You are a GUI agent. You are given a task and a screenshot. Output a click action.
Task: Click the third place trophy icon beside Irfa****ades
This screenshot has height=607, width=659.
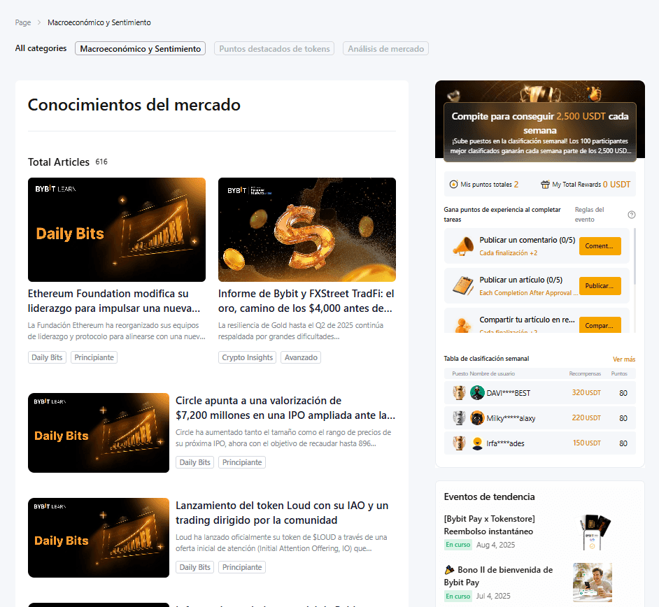pyautogui.click(x=459, y=443)
